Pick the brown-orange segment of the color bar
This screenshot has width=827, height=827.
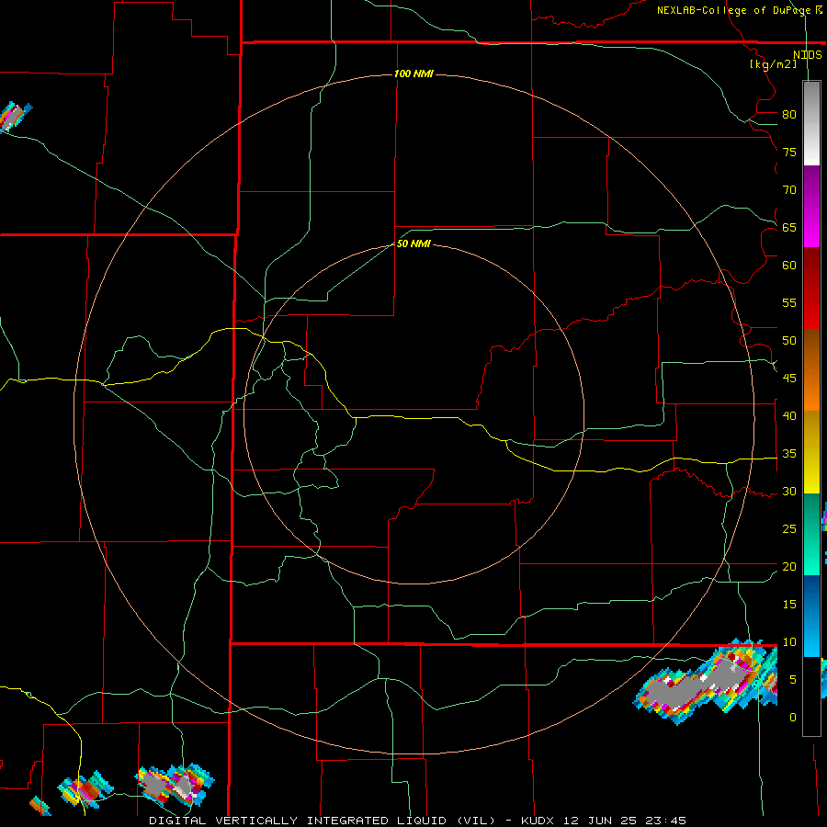tap(811, 369)
